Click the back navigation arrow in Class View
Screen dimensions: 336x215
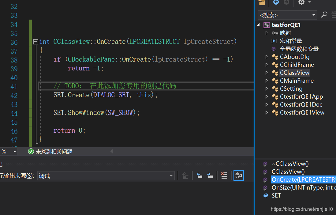(276, 2)
